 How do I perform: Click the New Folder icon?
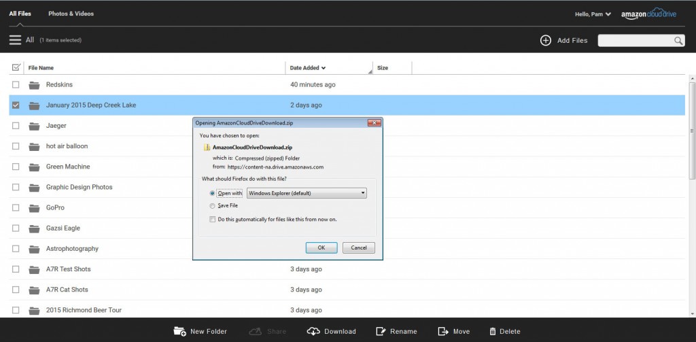click(x=179, y=331)
